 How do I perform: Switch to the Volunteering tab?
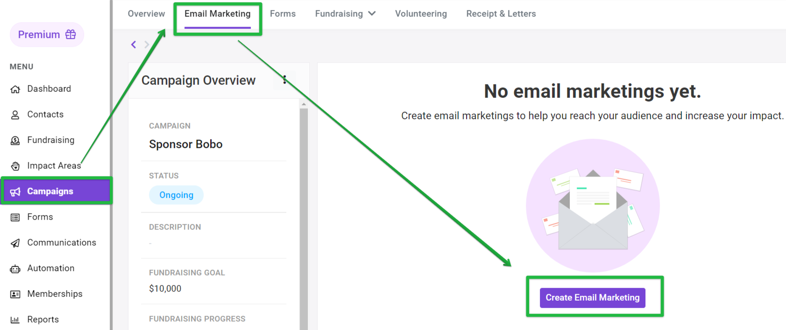pyautogui.click(x=421, y=14)
